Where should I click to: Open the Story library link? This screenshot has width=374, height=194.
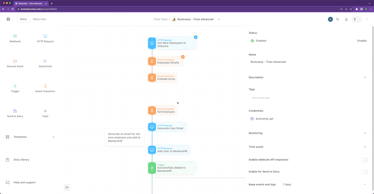pyautogui.click(x=22, y=160)
